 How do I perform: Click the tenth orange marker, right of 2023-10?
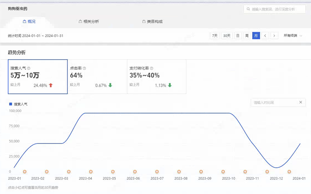[223, 172]
